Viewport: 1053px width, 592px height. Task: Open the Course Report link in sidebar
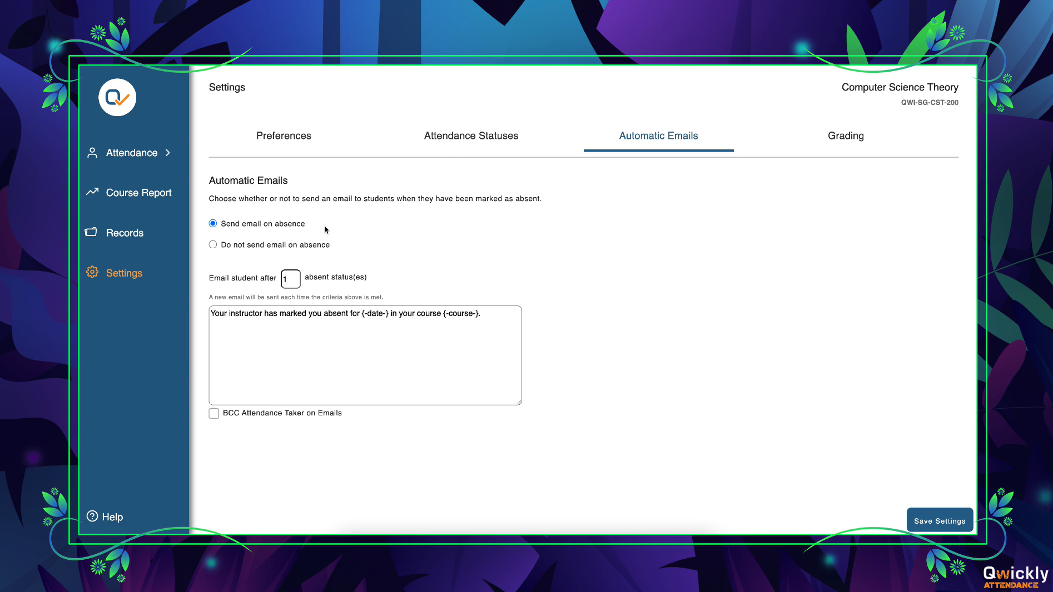[x=138, y=193]
